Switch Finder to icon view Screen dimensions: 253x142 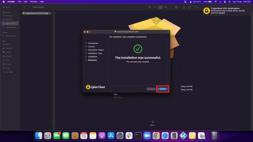[150, 7]
